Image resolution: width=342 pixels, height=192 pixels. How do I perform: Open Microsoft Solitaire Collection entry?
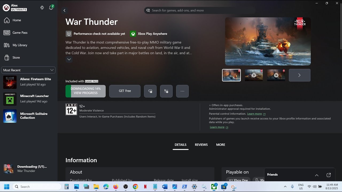click(x=28, y=116)
